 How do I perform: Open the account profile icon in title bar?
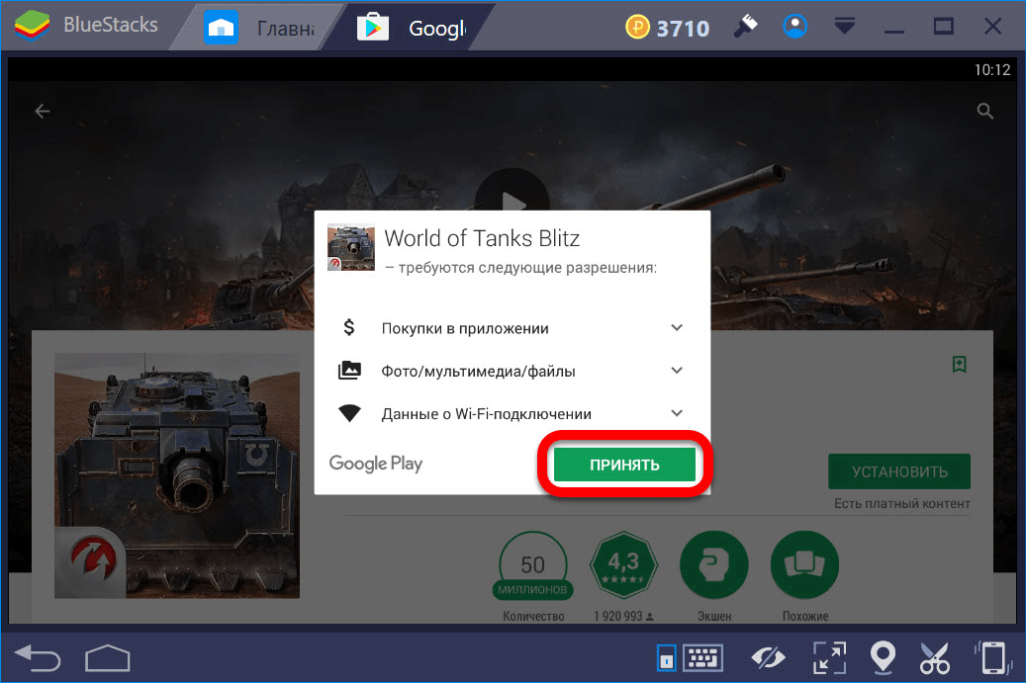(794, 26)
